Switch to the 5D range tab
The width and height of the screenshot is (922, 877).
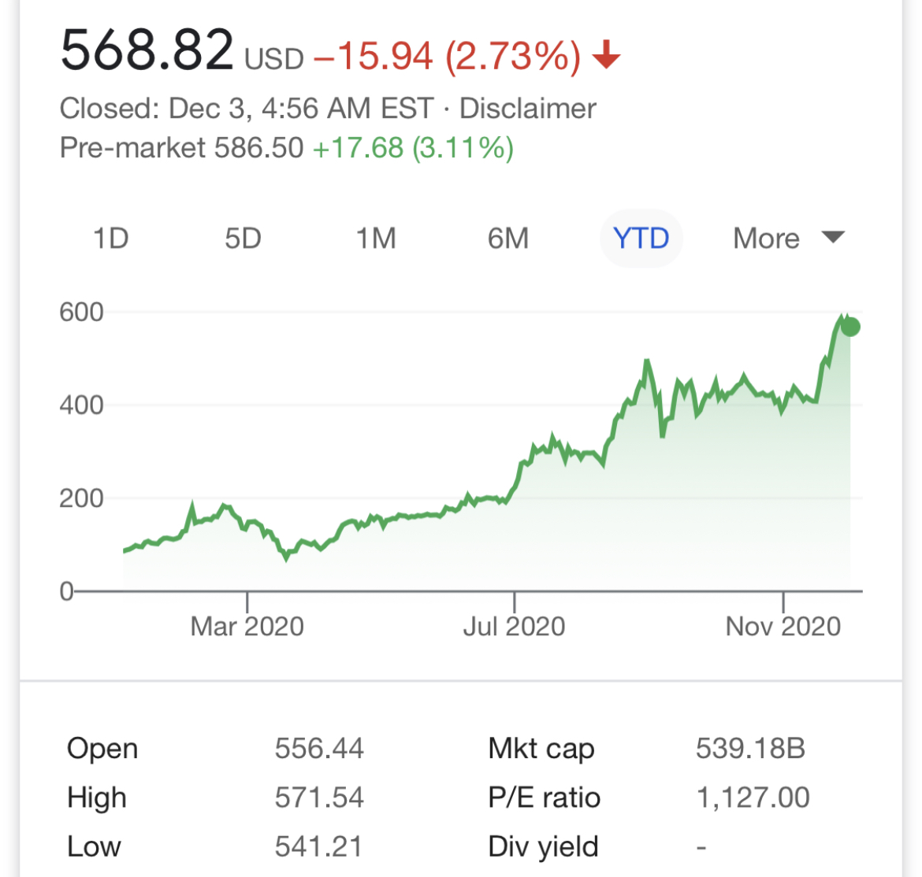243,238
